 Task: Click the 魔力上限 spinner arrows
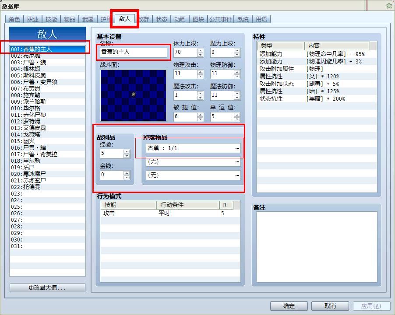237,52
